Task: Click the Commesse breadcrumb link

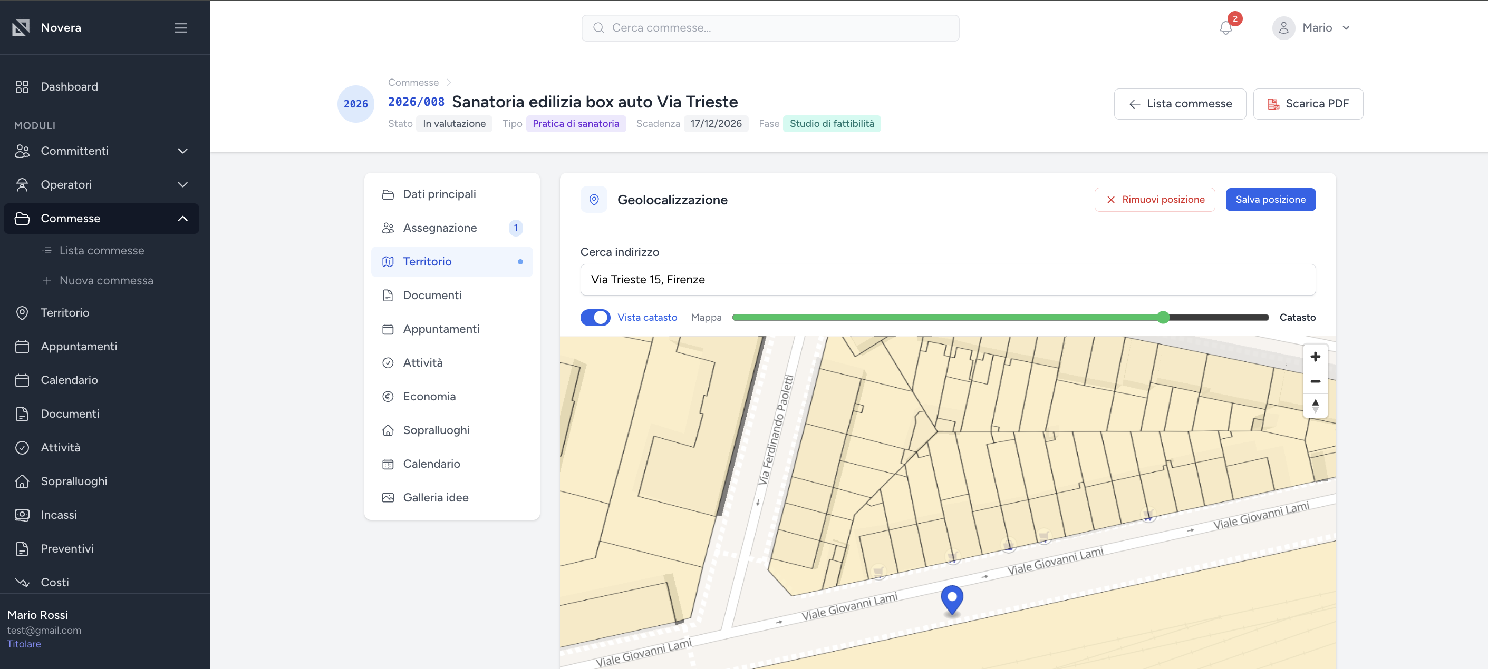Action: [413, 83]
